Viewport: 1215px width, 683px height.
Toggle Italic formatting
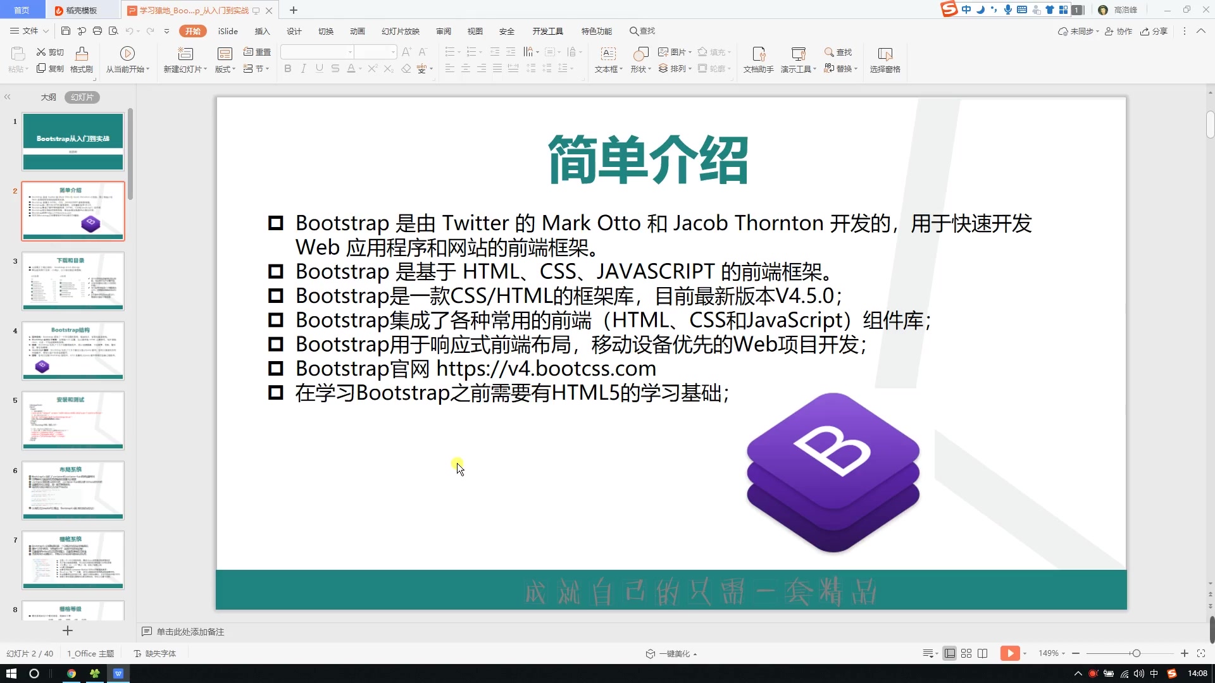tap(304, 68)
